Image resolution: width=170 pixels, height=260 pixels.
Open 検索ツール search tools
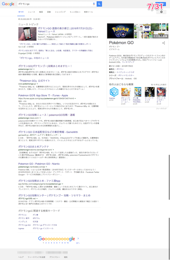tap(88, 12)
